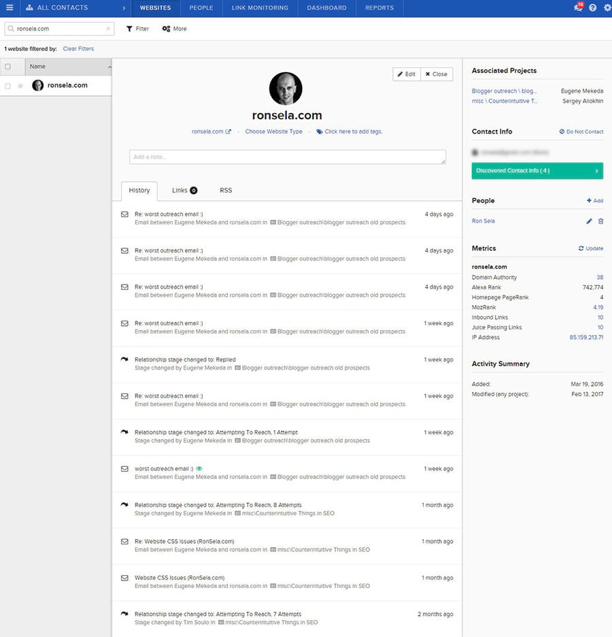
Task: Open the ronsela.com site link
Action: coord(207,131)
